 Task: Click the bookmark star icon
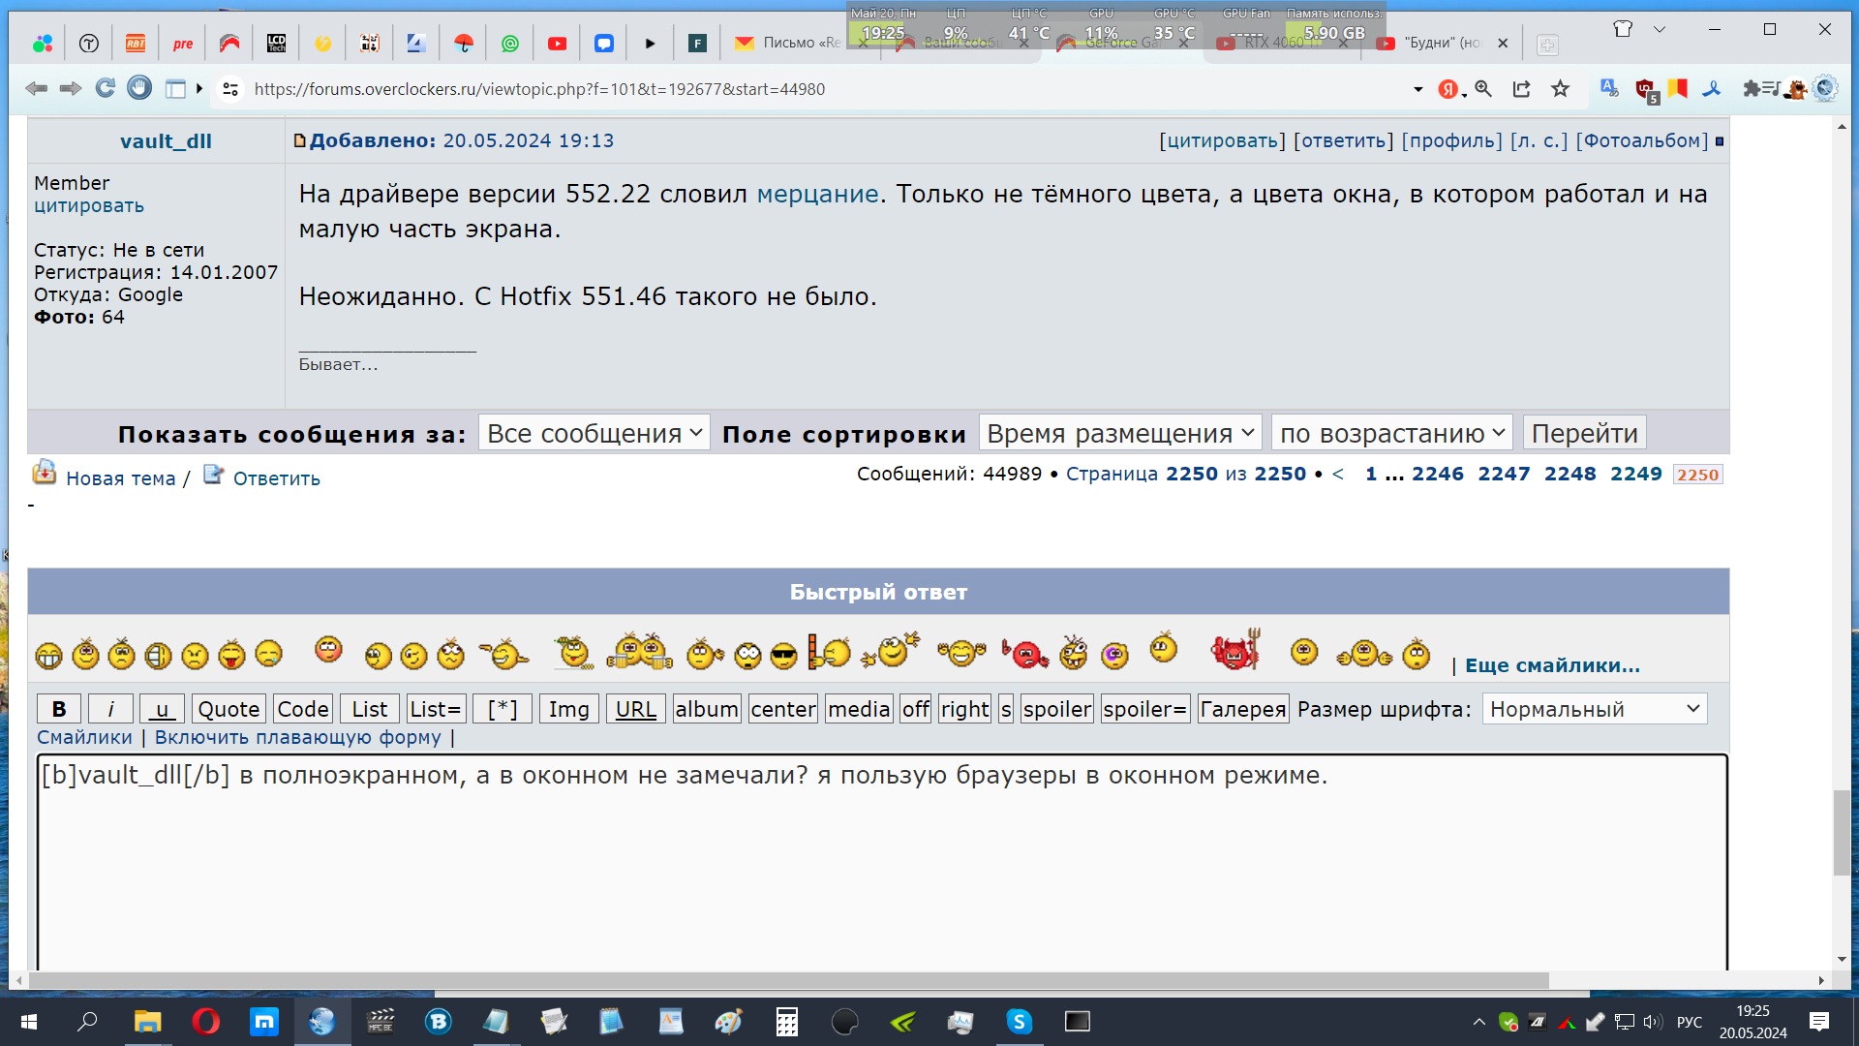[1560, 89]
